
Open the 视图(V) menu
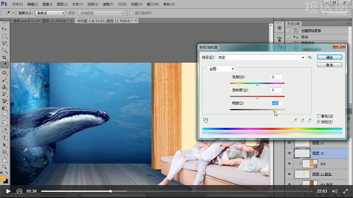[136, 4]
